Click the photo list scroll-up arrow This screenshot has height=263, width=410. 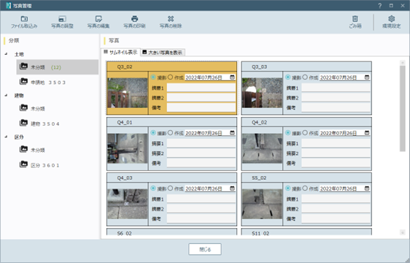coord(403,63)
